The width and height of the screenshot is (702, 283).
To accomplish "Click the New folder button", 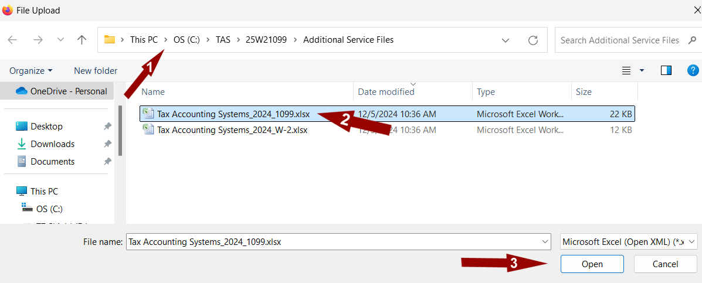I will (x=96, y=70).
